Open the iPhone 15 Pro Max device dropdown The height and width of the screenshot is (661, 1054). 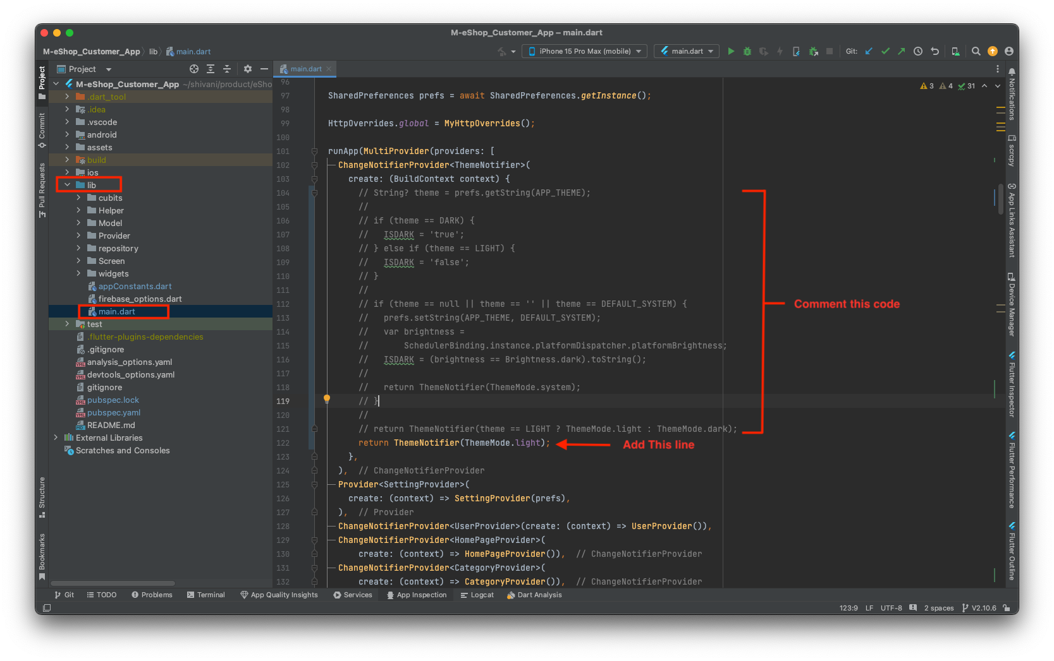click(584, 51)
